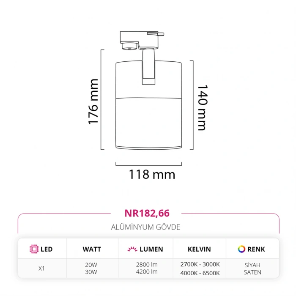Click the ALÜMİNYUM GÖVDE label
296x296 pixels.
click(145, 227)
